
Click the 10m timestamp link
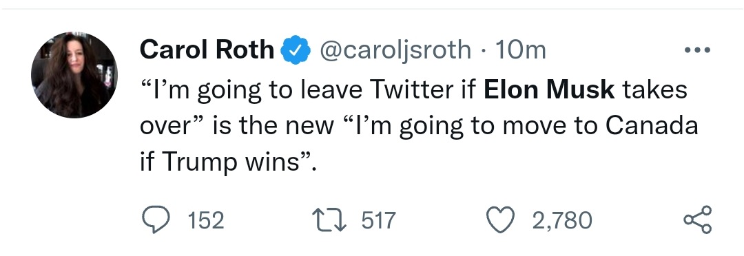521,50
